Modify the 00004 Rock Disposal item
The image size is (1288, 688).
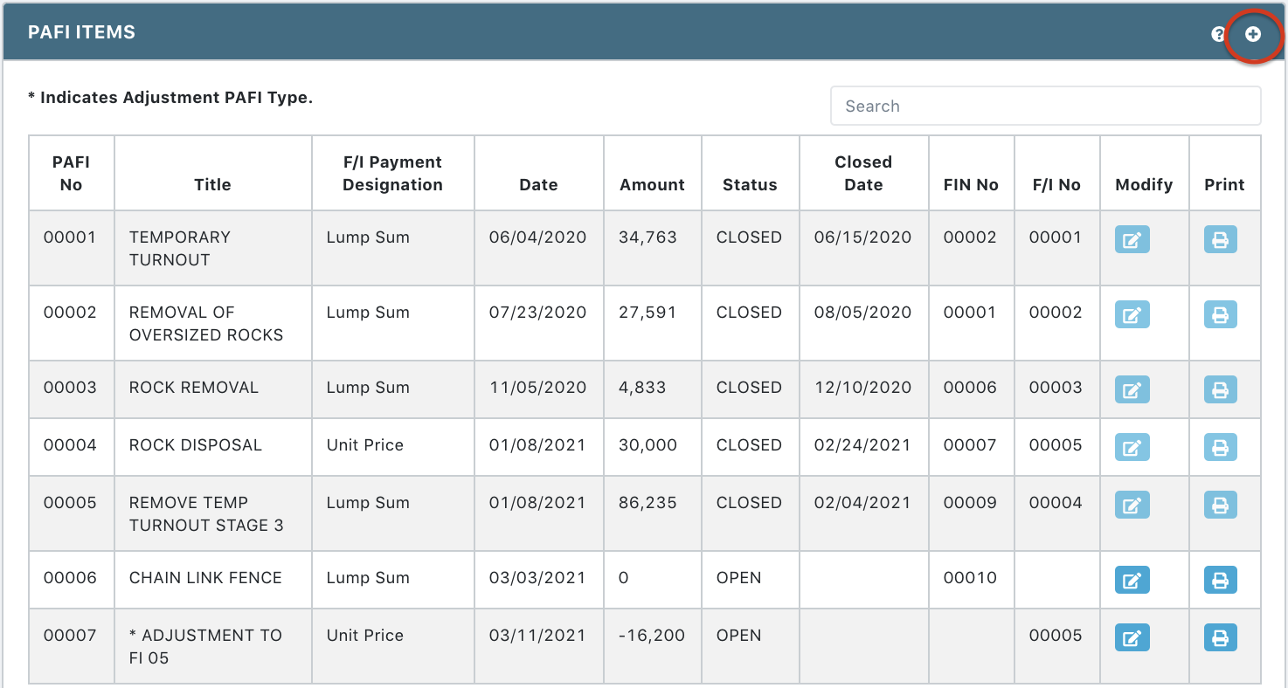pyautogui.click(x=1132, y=447)
